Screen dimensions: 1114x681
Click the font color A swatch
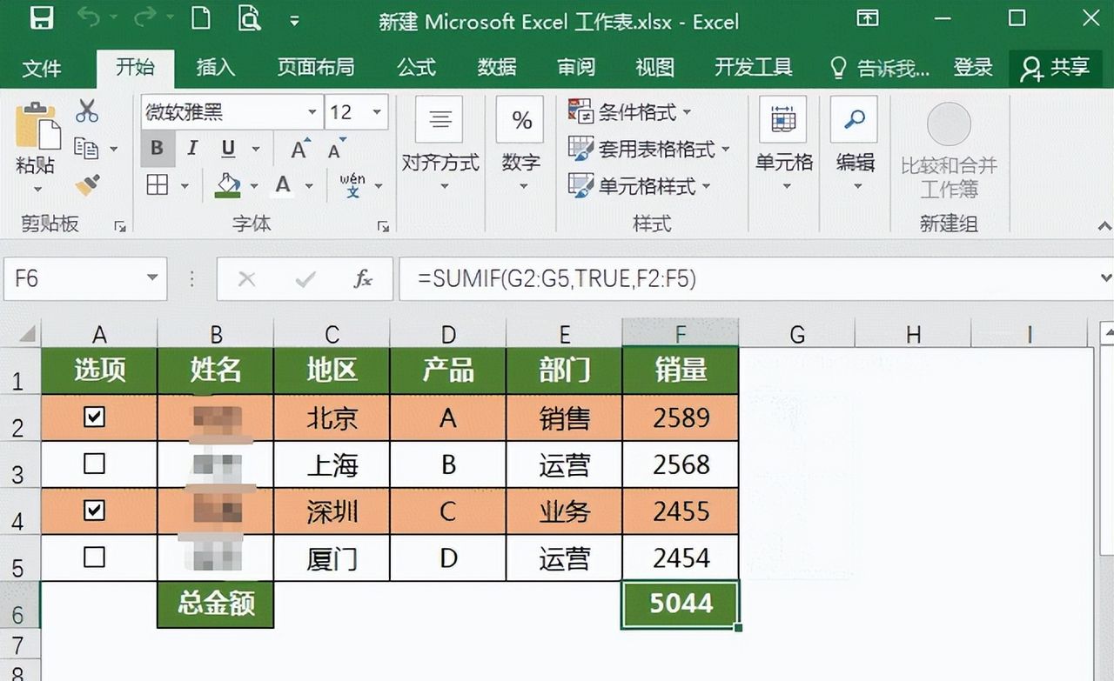point(281,186)
